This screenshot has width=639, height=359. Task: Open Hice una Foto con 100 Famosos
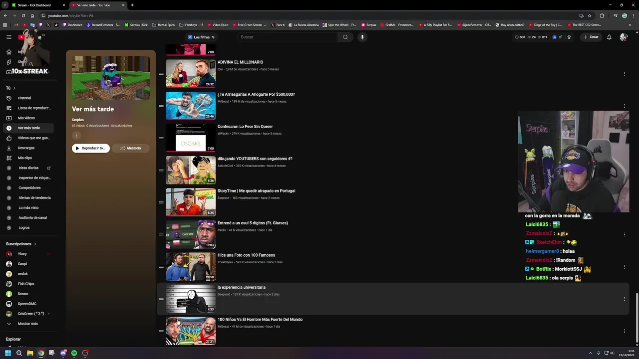coord(246,255)
